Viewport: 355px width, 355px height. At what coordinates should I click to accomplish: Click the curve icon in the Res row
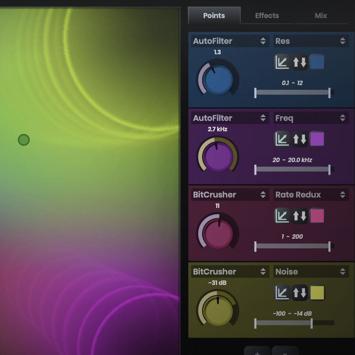point(282,62)
